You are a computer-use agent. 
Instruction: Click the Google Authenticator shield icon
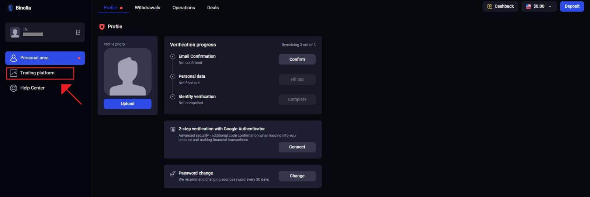click(x=173, y=129)
